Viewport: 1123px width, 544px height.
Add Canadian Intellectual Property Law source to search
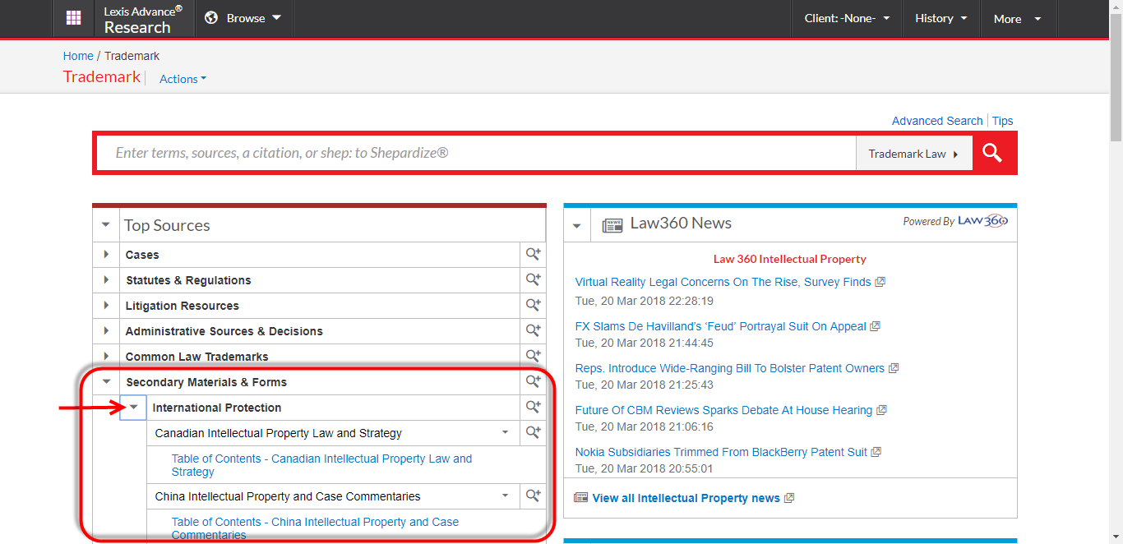tap(534, 433)
